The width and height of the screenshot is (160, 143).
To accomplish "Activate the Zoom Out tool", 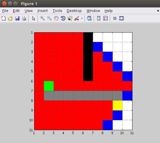I will pyautogui.click(x=49, y=18).
